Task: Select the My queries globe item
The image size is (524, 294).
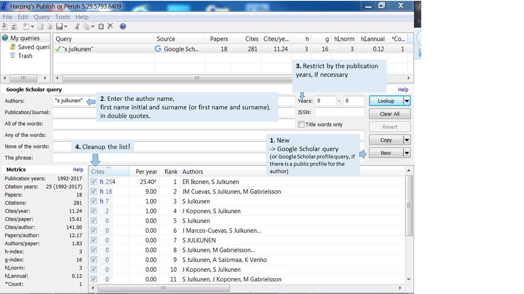Action: [x=21, y=38]
